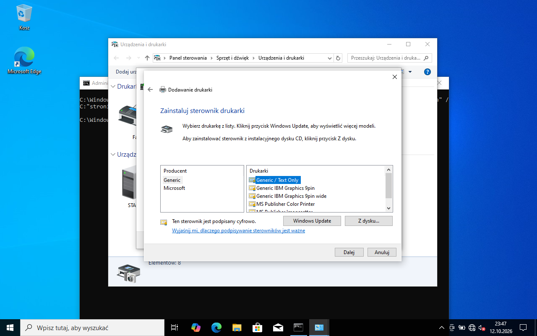This screenshot has height=336, width=537.
Task: Click the Z dysku... button
Action: coord(369,221)
